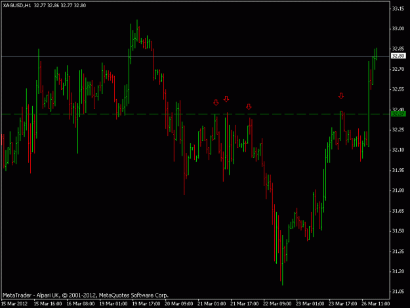Image resolution: width=410 pixels, height=308 pixels.
Task: Click the 23 Mar 17:00 time label
Action: (x=343, y=304)
